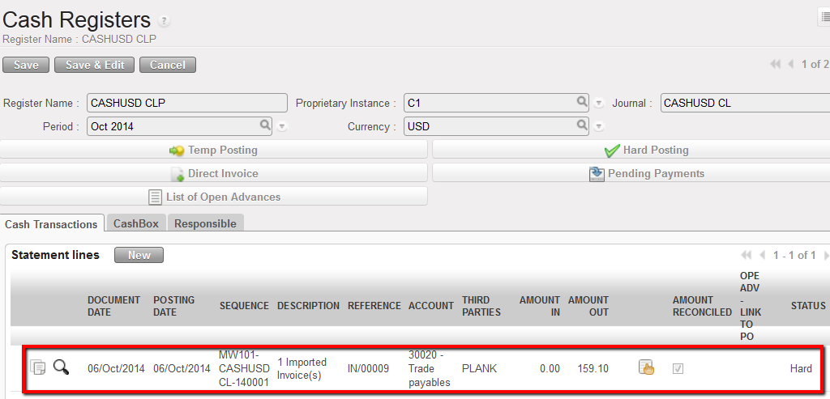
Task: Click the Save & Edit button
Action: (x=94, y=65)
